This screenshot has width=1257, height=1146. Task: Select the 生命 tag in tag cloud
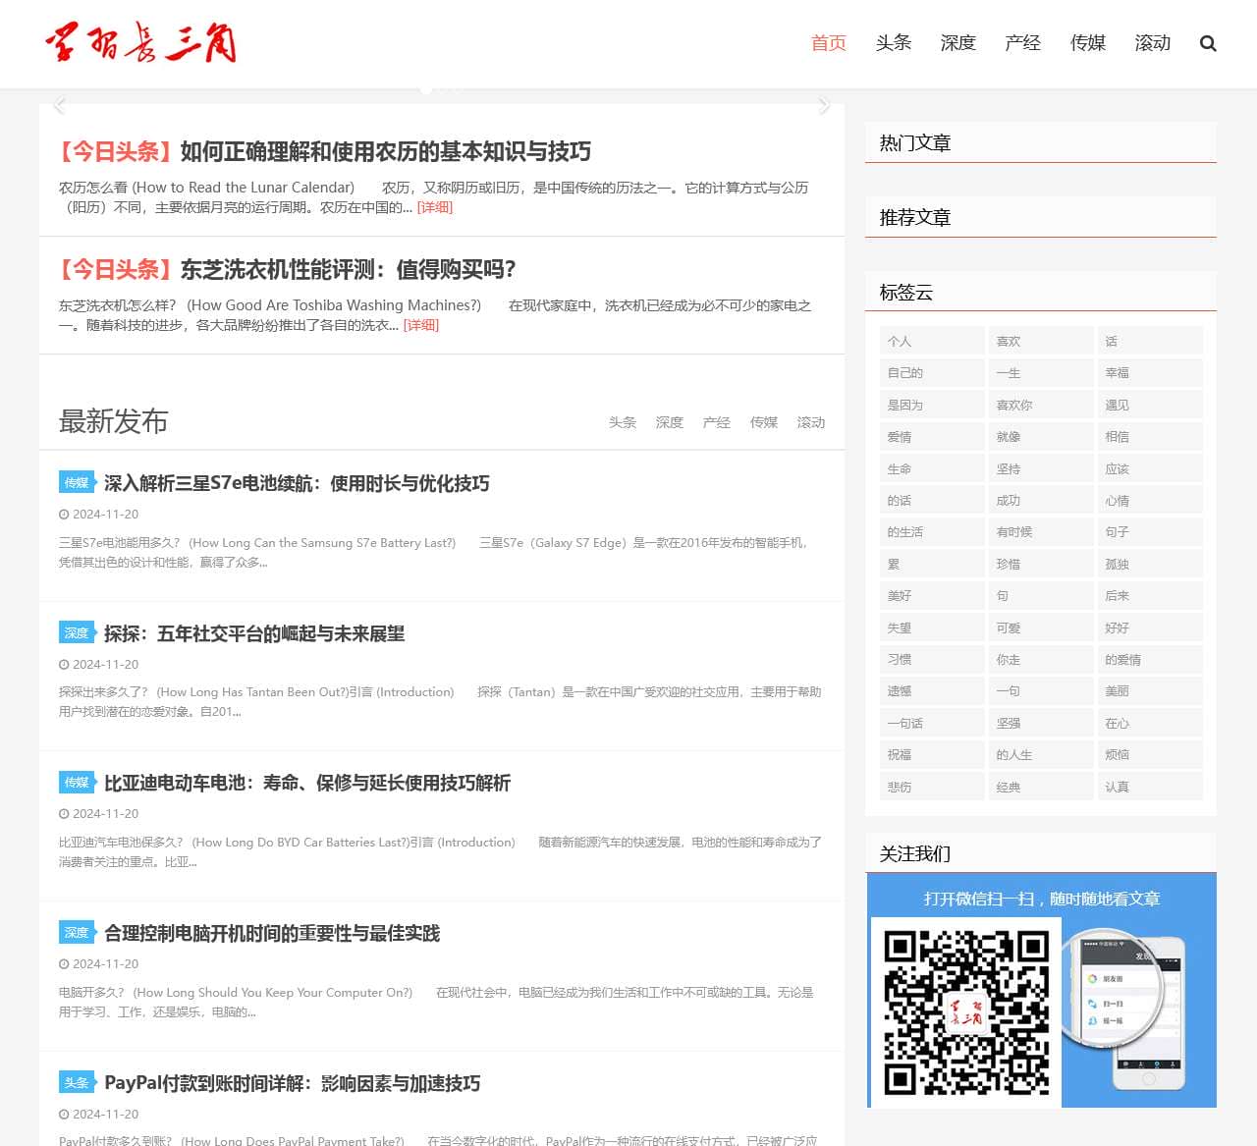(x=932, y=468)
